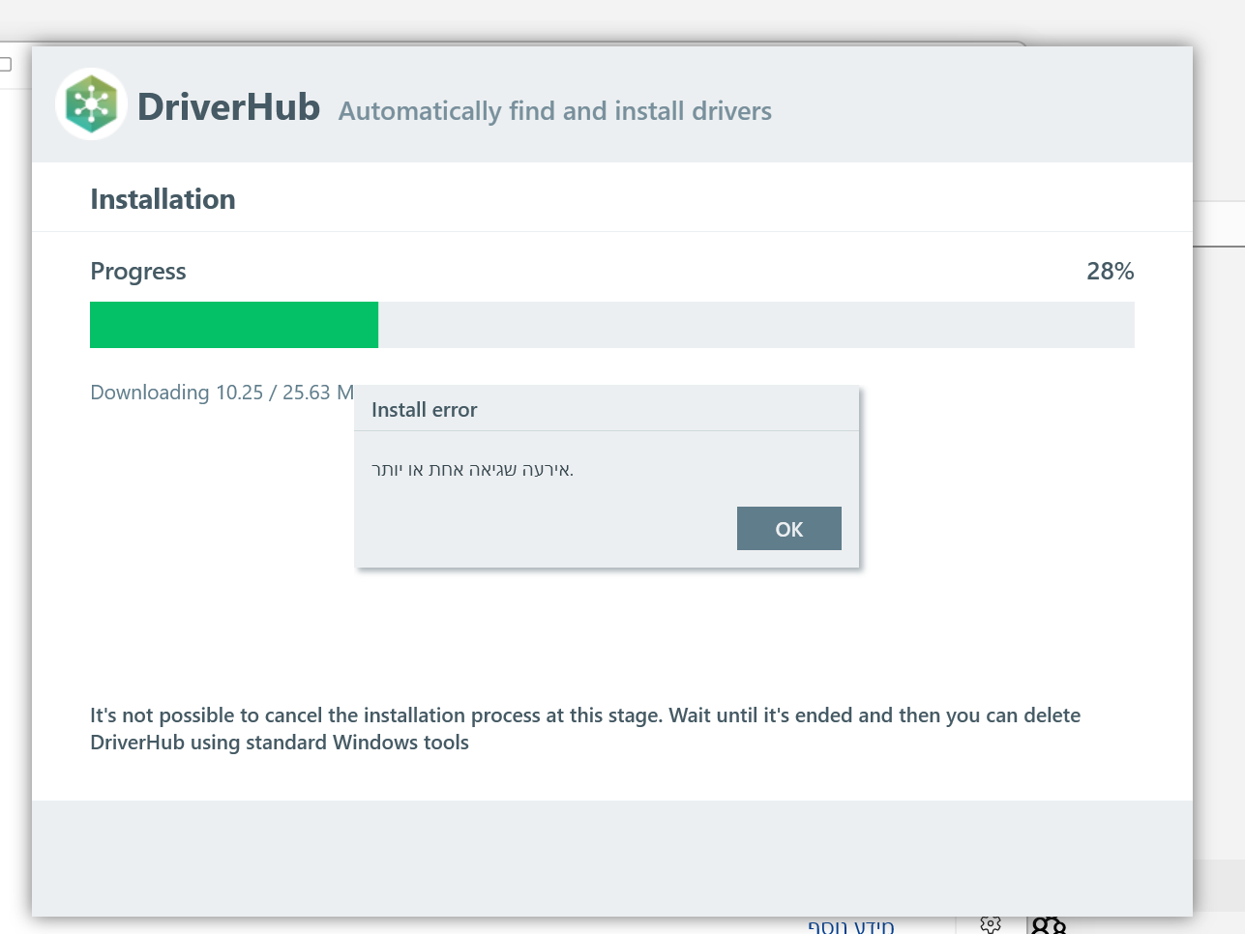Image resolution: width=1245 pixels, height=934 pixels.
Task: Click the DriverHub title text
Action: (x=228, y=106)
